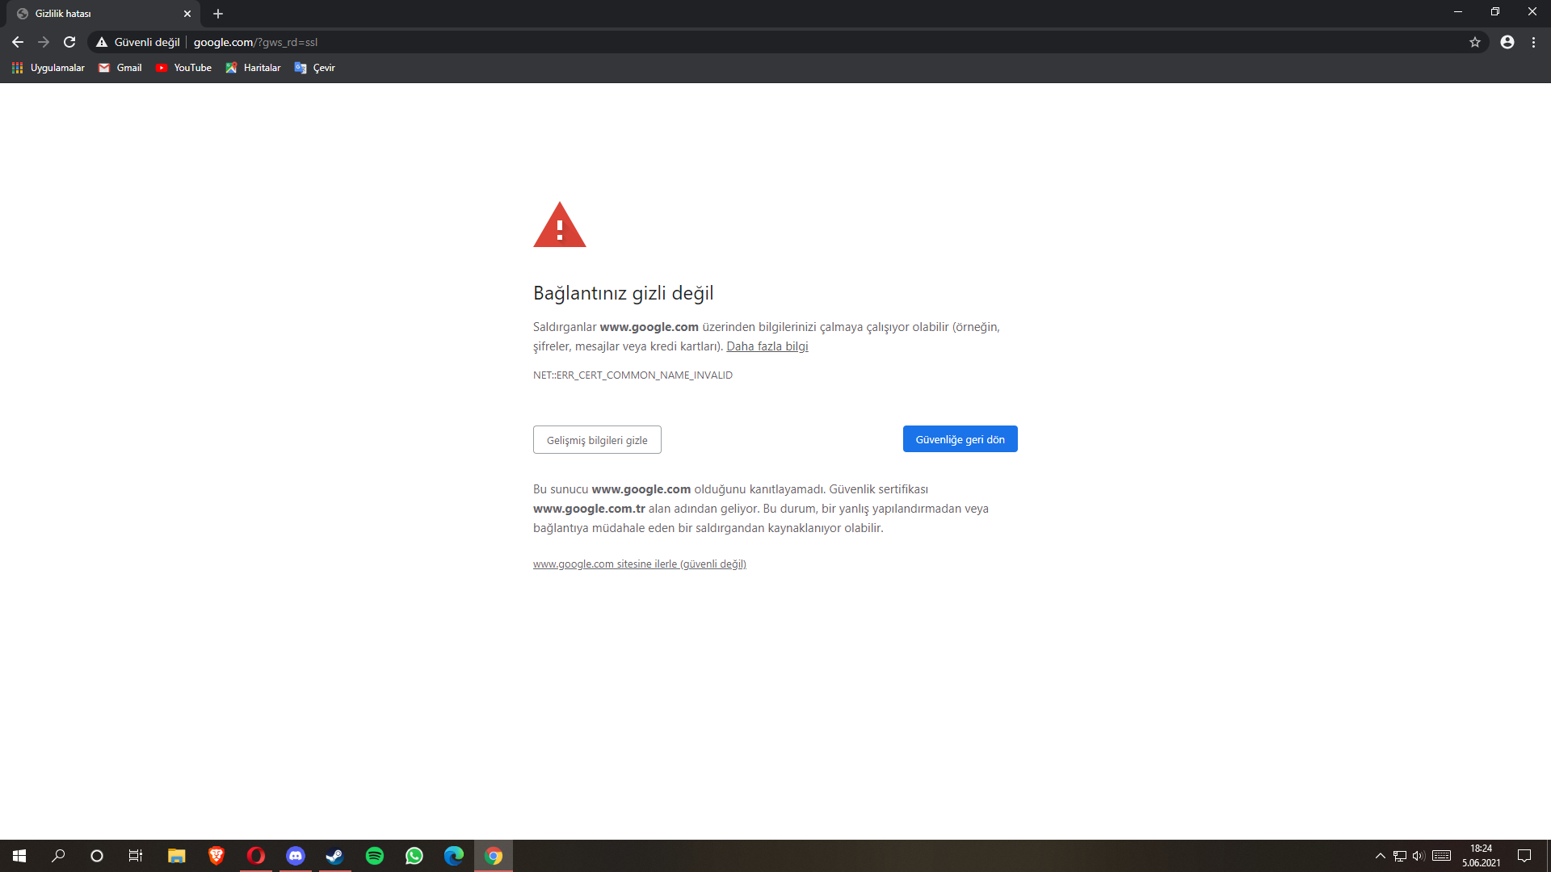Open the Haritalar bookmark
The image size is (1551, 872).
[x=253, y=68]
